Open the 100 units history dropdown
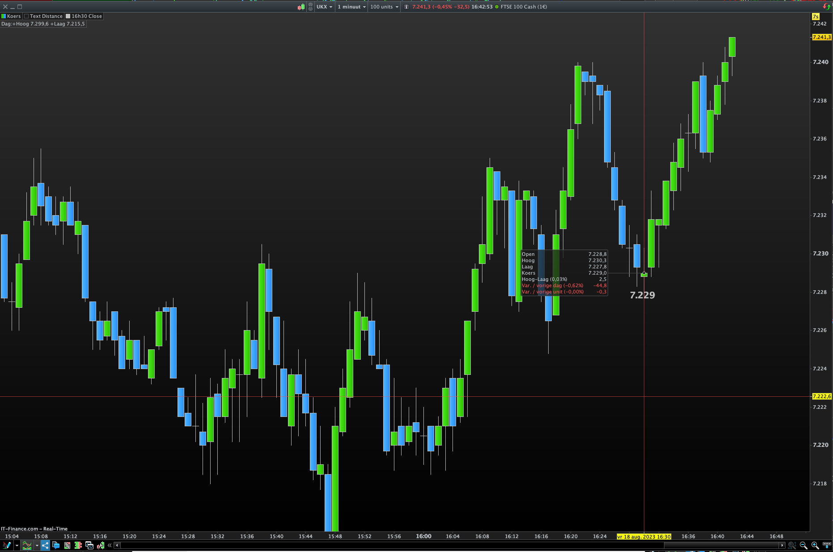Viewport: 833px width, 552px height. [x=384, y=7]
